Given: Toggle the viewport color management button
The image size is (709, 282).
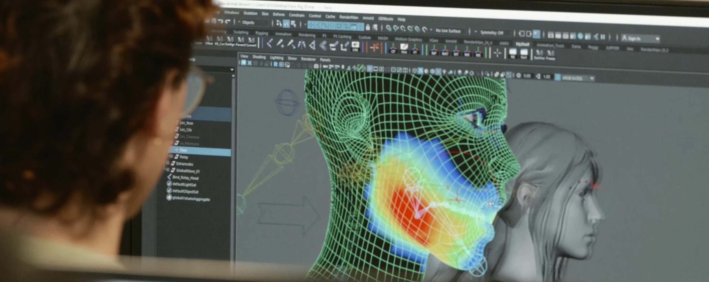Looking at the screenshot, I should pos(558,77).
